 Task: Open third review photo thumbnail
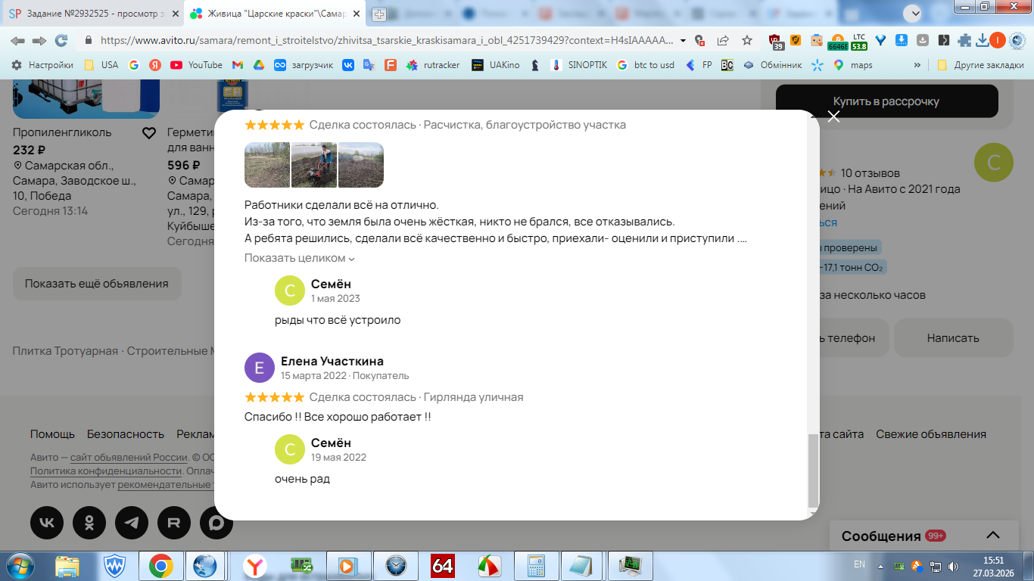(361, 165)
